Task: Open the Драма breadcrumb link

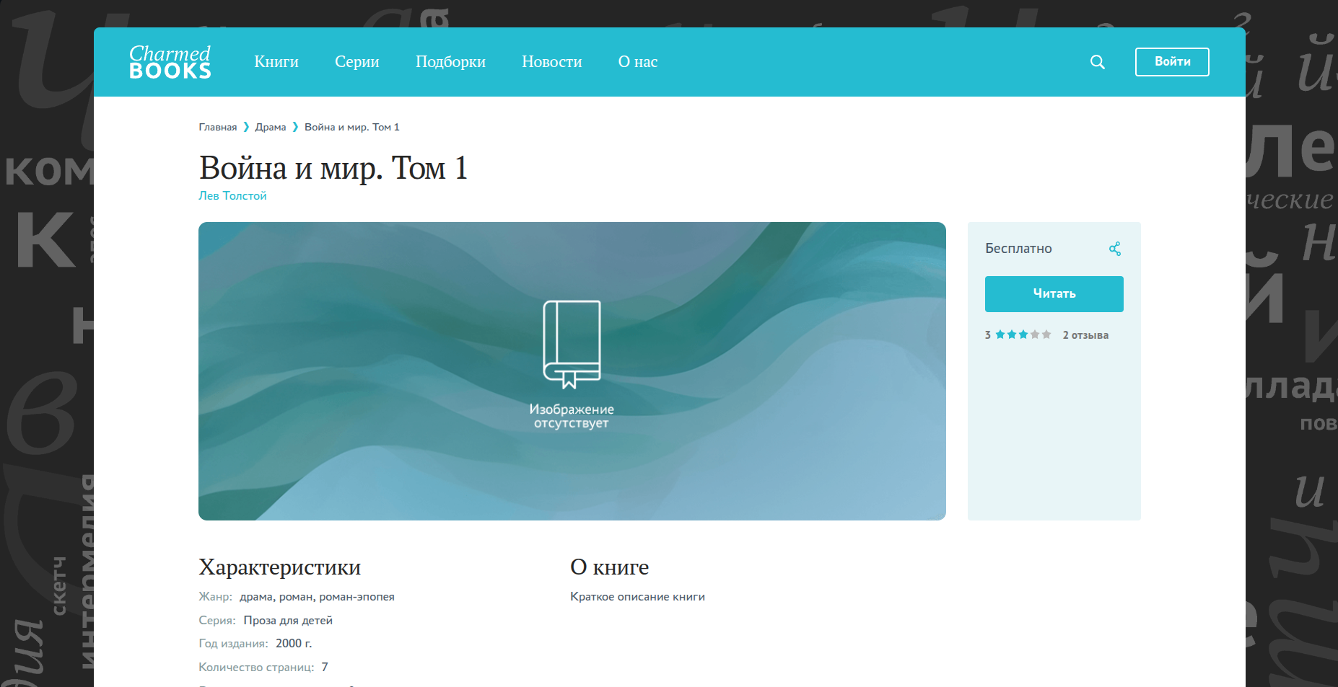Action: [x=270, y=128]
